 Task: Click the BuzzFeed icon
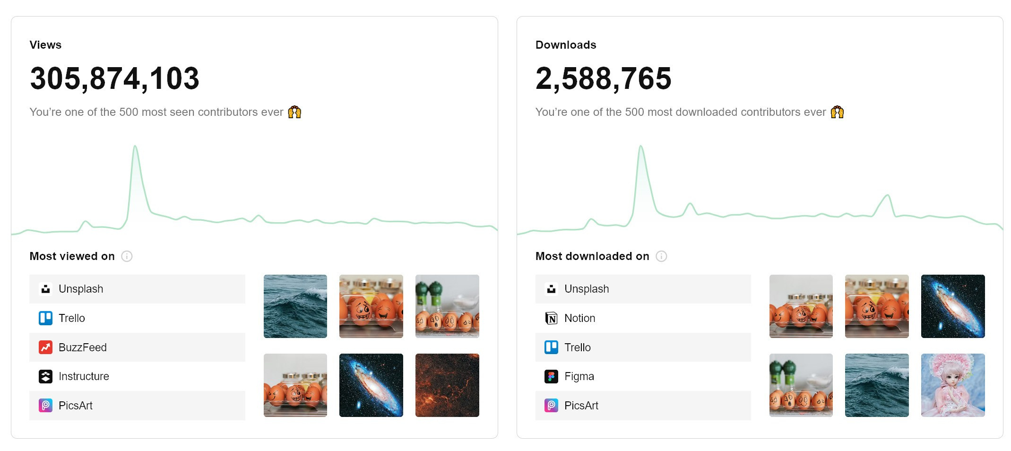click(45, 347)
